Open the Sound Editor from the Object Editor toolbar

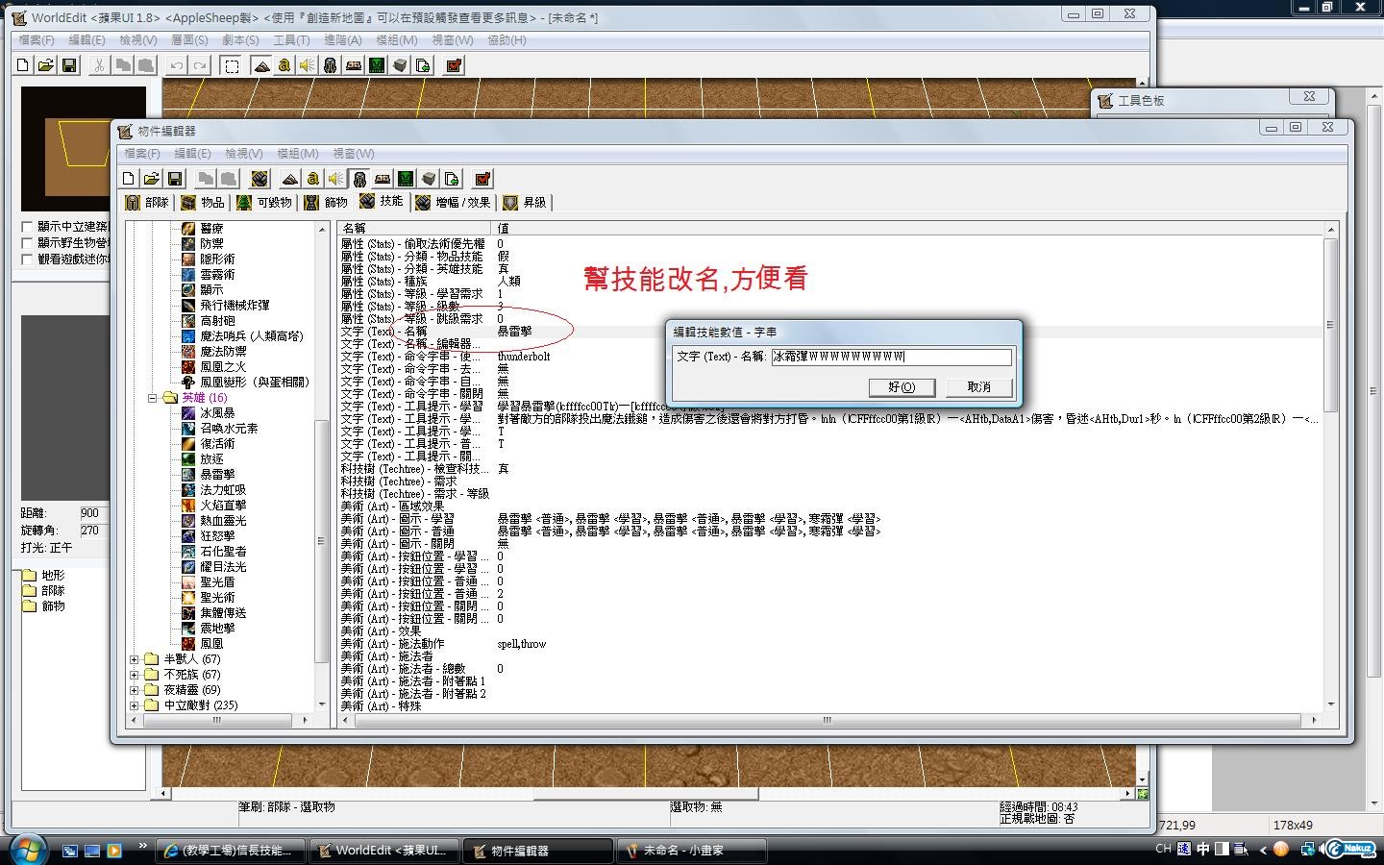(335, 179)
